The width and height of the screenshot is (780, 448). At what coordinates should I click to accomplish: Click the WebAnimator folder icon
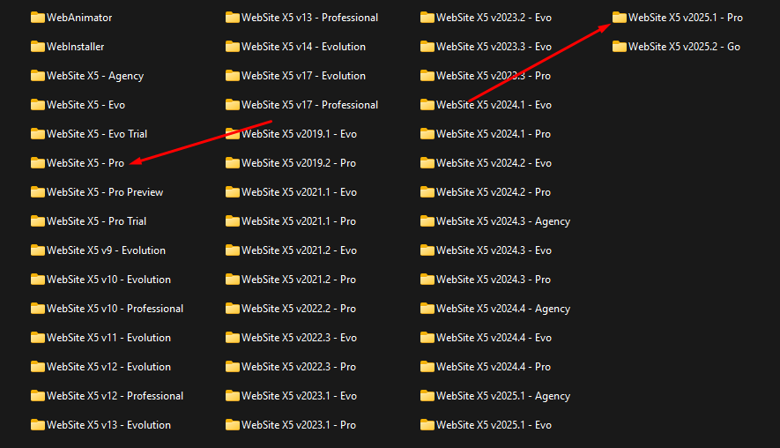coord(37,18)
